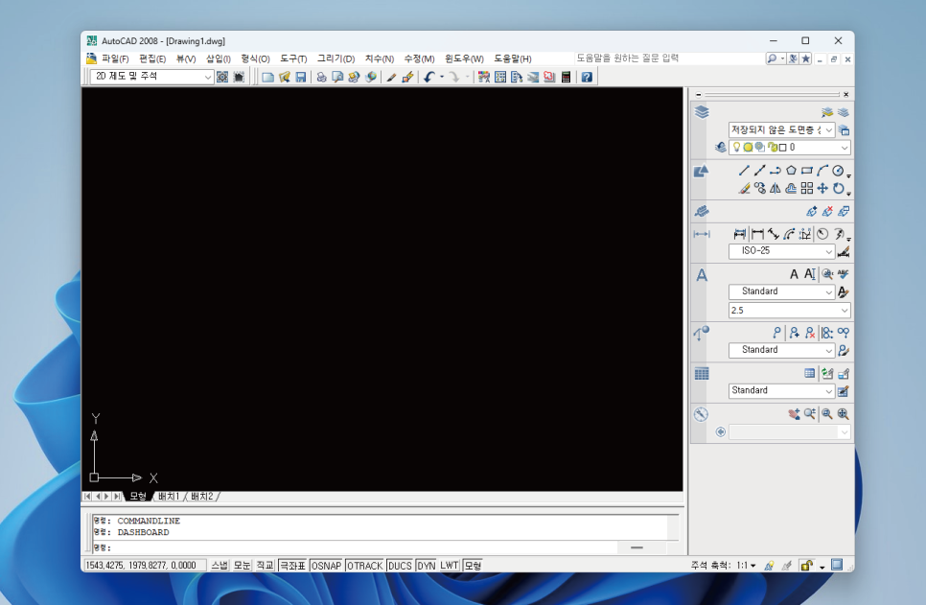Click the toolbar lock icon in status bar
The height and width of the screenshot is (605, 926).
[806, 566]
